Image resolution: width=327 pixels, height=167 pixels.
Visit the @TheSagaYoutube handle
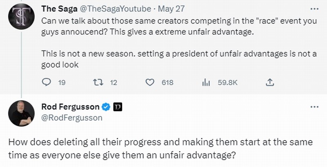coord(115,9)
